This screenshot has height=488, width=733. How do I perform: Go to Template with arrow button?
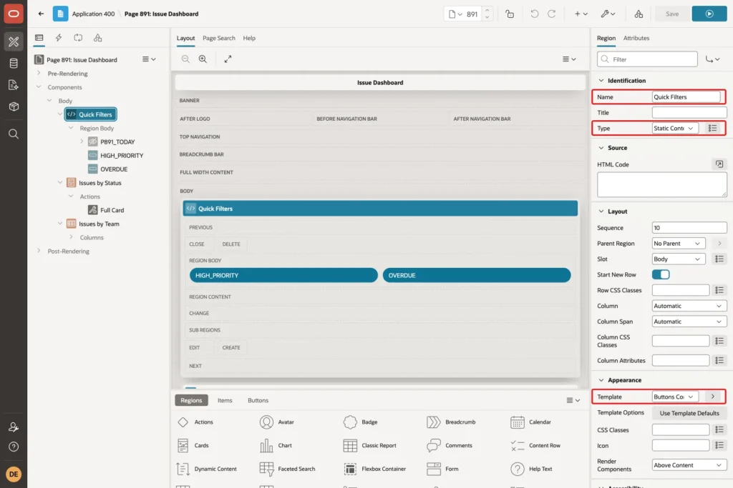[712, 397]
